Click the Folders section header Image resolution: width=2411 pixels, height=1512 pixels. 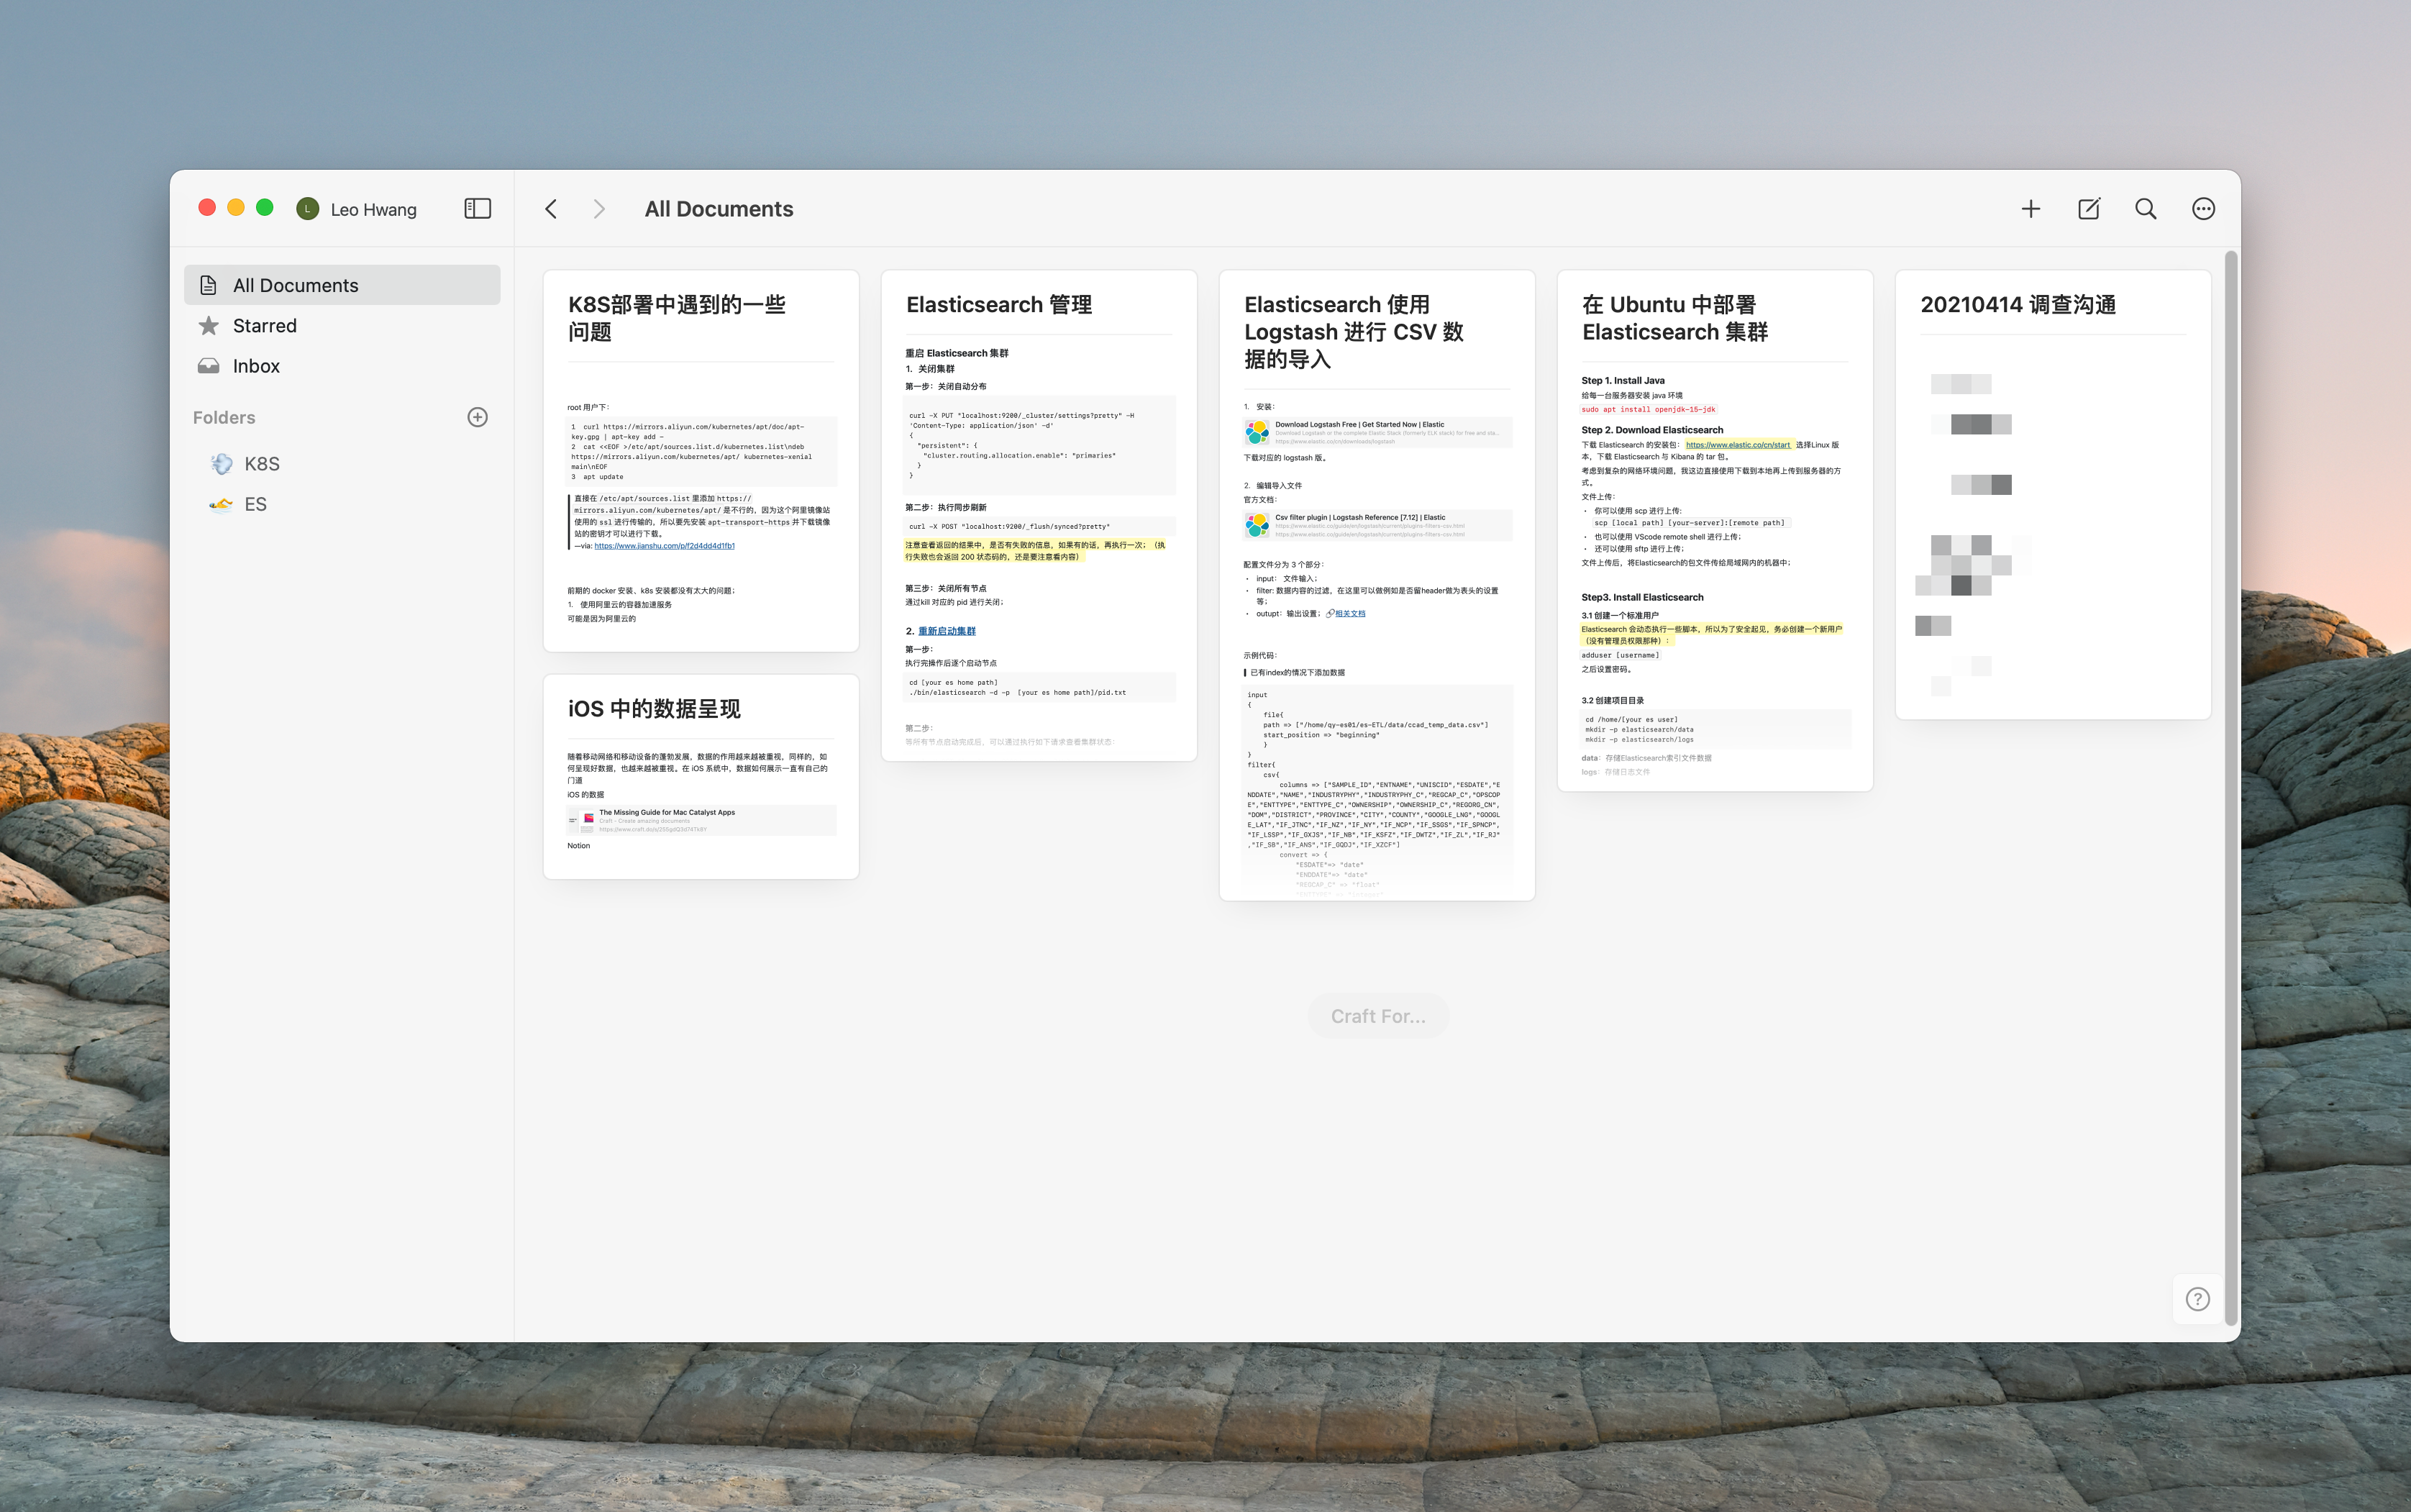click(224, 417)
